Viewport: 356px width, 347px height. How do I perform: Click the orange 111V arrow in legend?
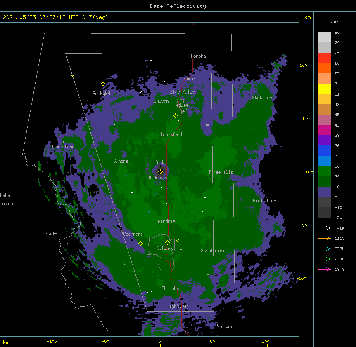[x=325, y=238]
